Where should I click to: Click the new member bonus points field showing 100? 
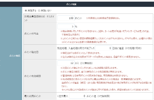click(66, 18)
